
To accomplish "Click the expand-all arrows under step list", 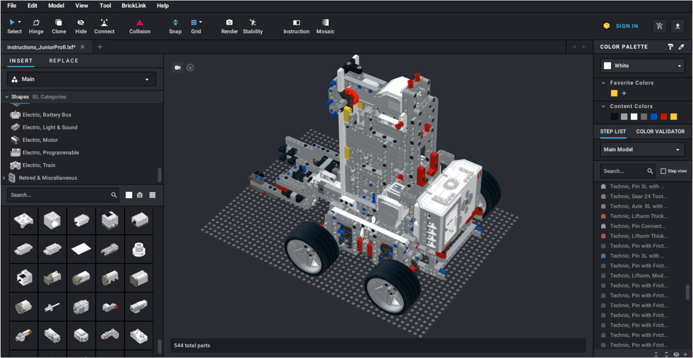I will pos(667,354).
